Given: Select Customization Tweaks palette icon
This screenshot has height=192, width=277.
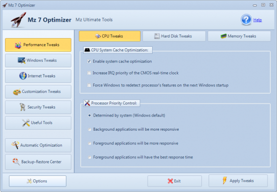Looking at the screenshot, I should point(17,91).
